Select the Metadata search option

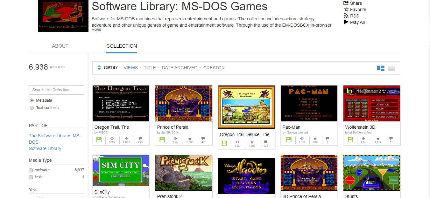32,100
